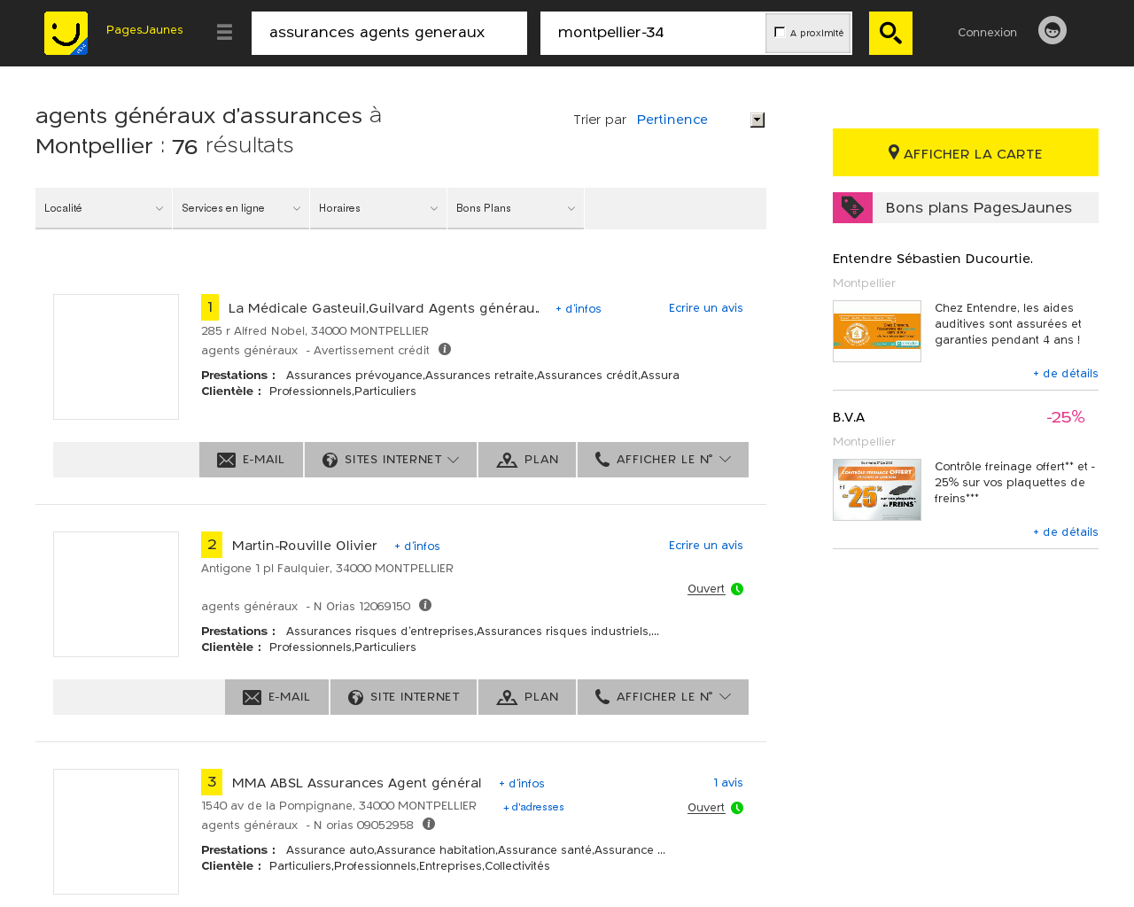This screenshot has width=1134, height=907.
Task: Click the Connexion link
Action: tap(987, 32)
